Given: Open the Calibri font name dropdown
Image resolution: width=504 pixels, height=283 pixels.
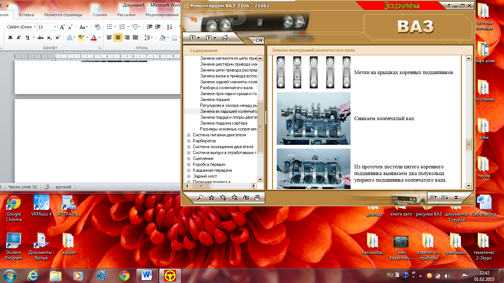Looking at the screenshot, I should tap(35, 27).
